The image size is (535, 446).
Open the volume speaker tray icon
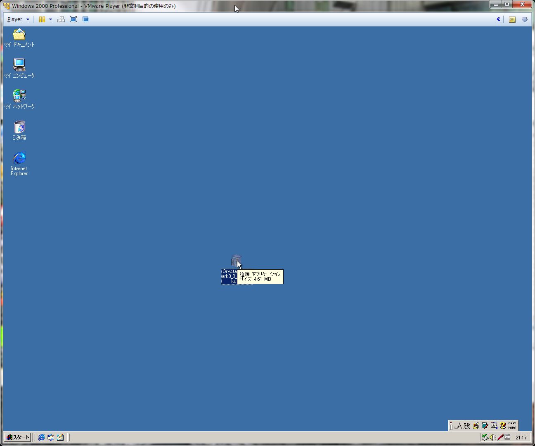tap(492, 437)
